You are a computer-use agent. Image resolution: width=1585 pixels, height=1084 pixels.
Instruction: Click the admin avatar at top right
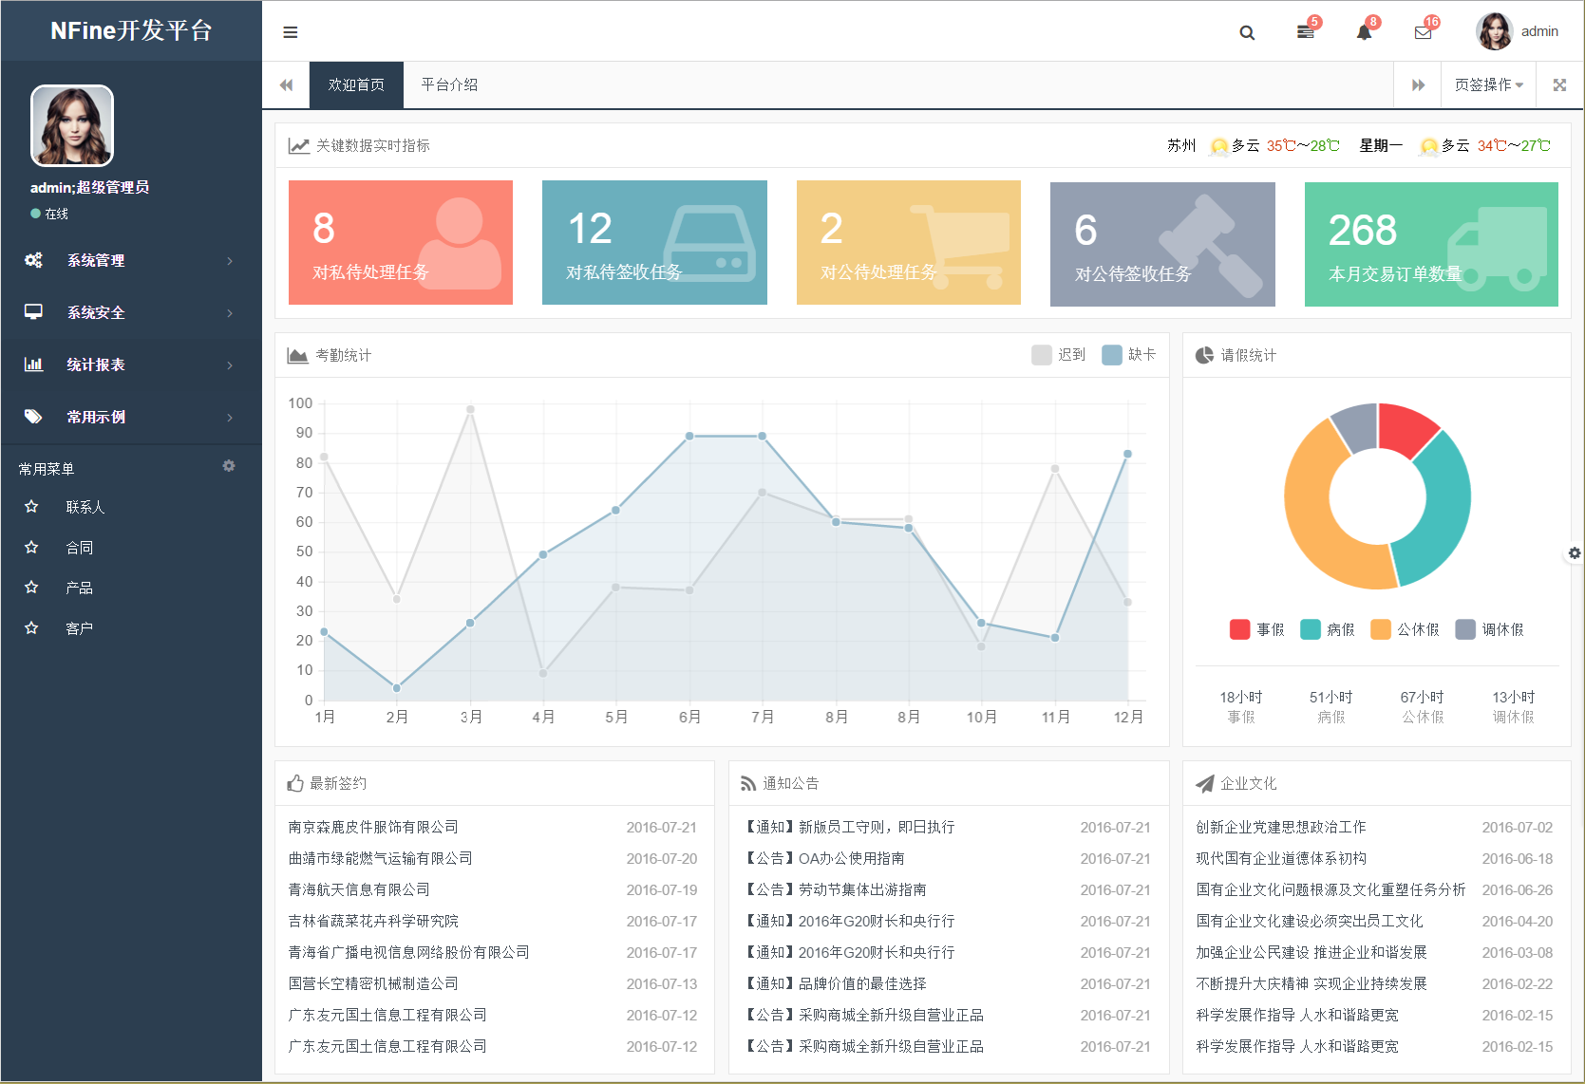1493,30
